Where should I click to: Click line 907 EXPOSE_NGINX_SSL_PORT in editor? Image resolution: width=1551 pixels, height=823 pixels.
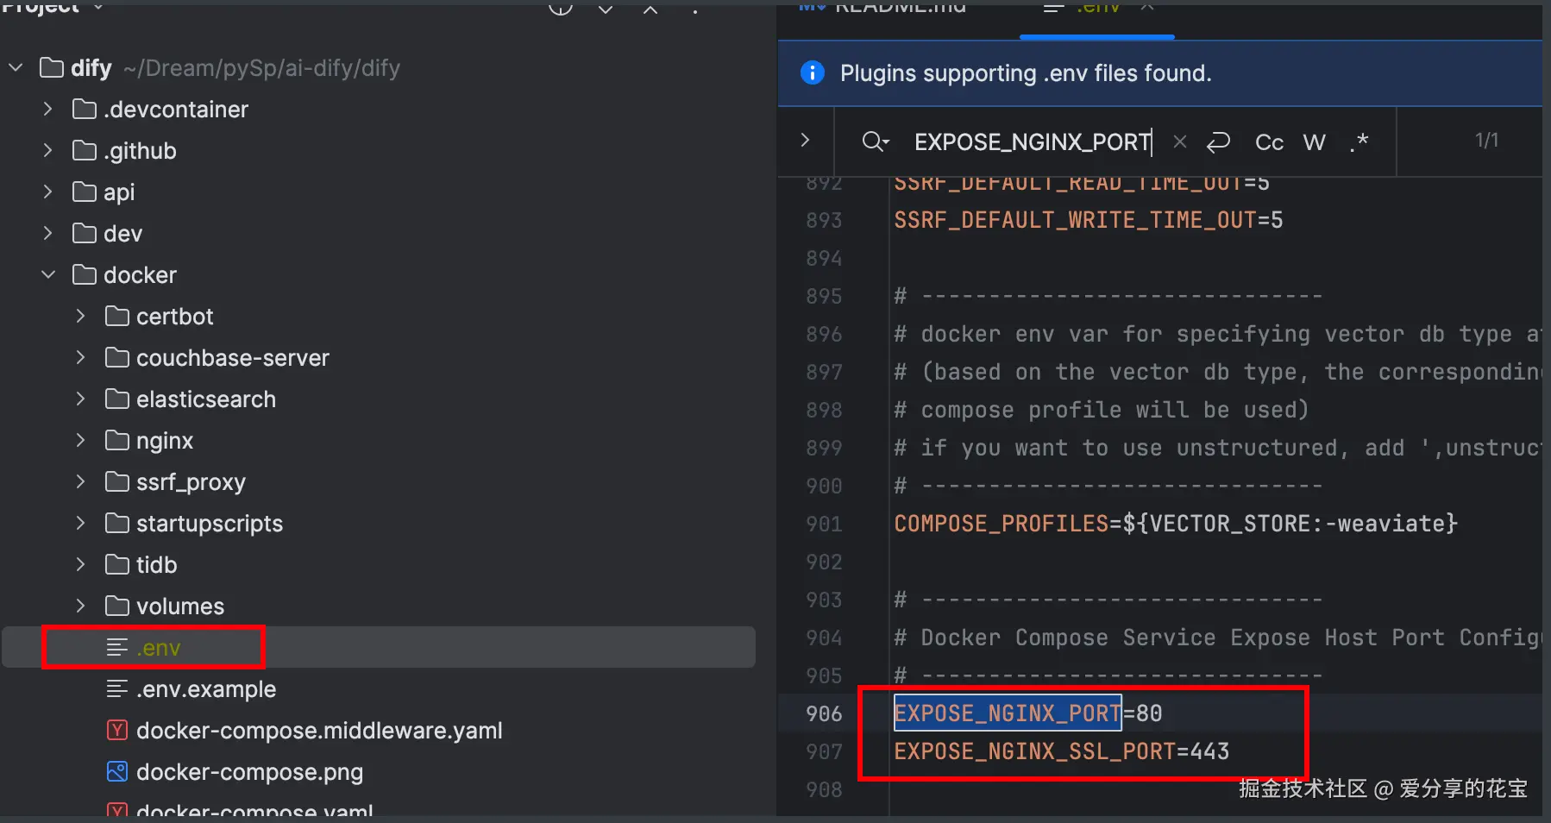(x=1061, y=751)
